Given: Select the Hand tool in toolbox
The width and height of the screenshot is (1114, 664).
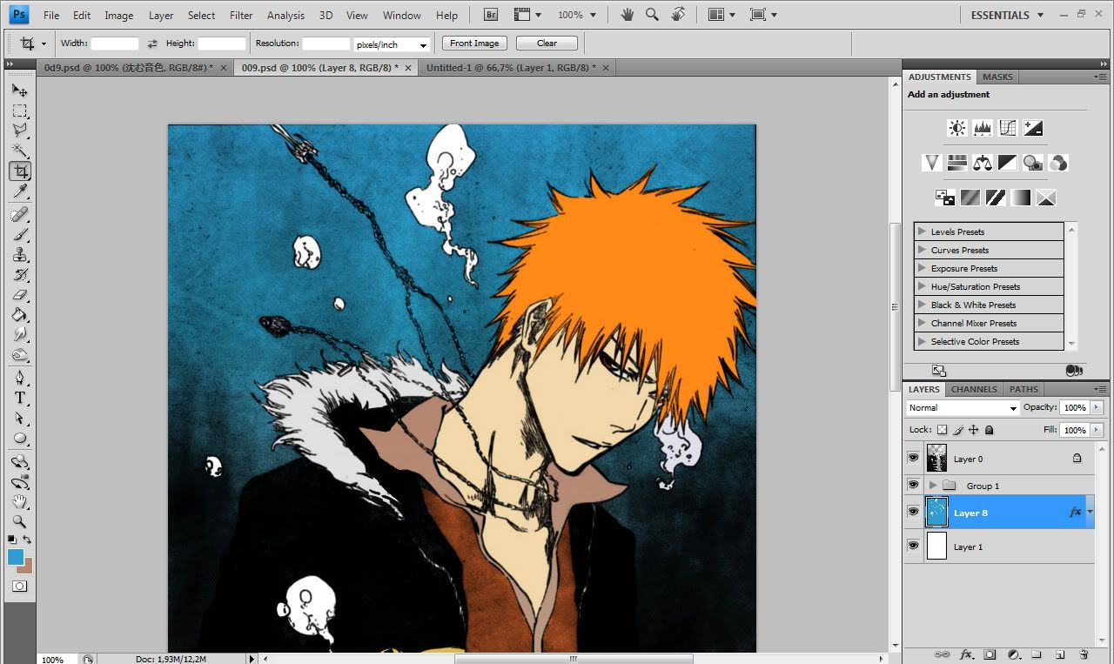Looking at the screenshot, I should (x=19, y=502).
